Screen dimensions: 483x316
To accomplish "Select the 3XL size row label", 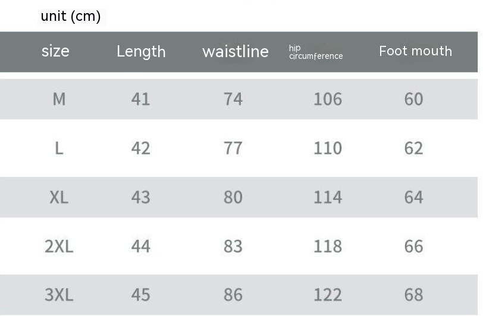I will tap(59, 295).
